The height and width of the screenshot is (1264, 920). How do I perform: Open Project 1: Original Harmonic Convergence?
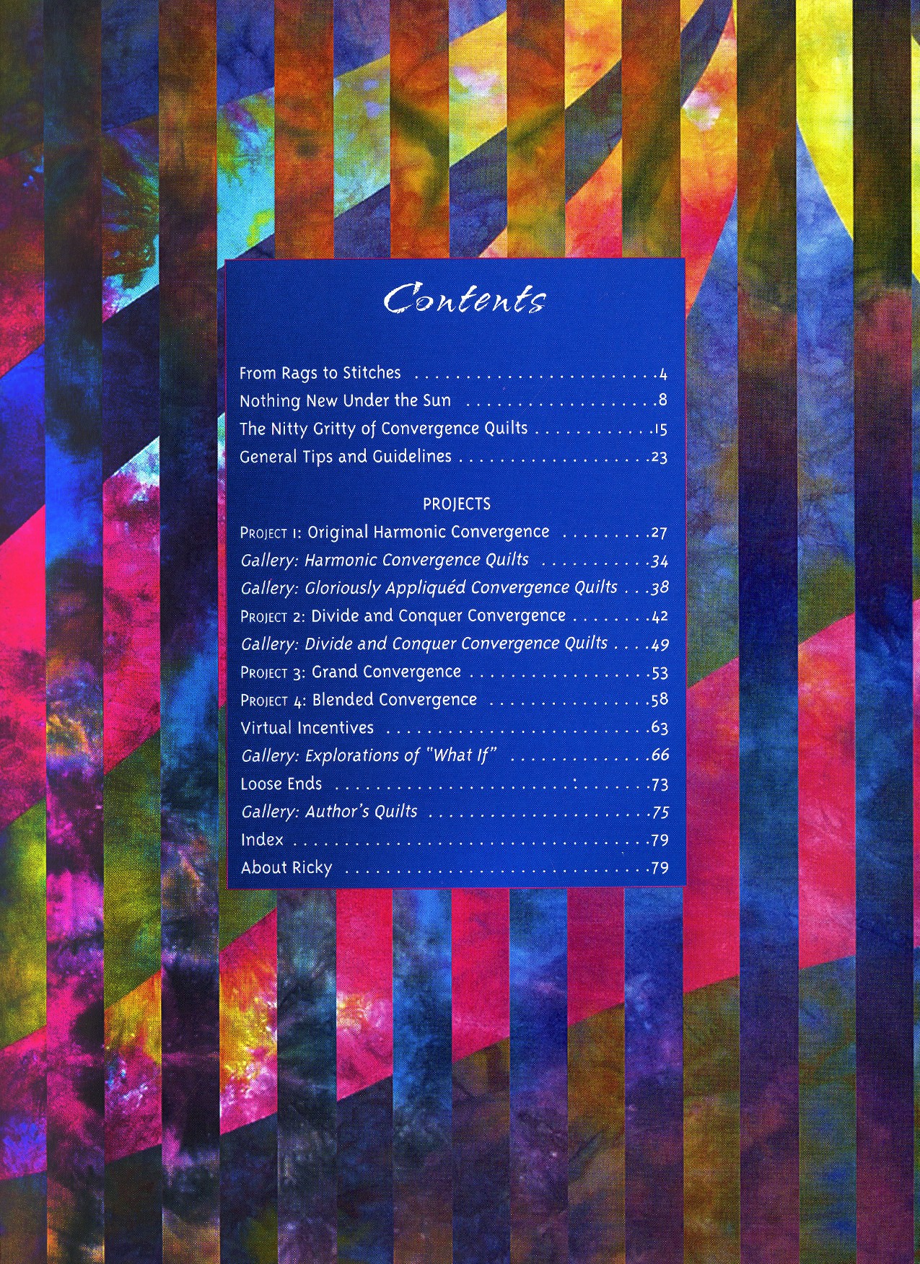click(394, 532)
